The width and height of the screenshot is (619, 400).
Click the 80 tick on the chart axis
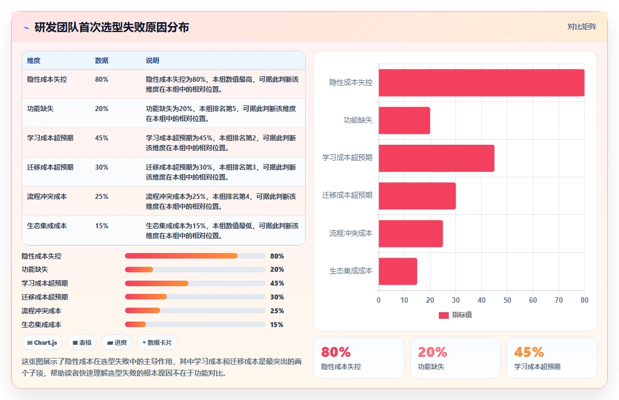click(x=584, y=300)
